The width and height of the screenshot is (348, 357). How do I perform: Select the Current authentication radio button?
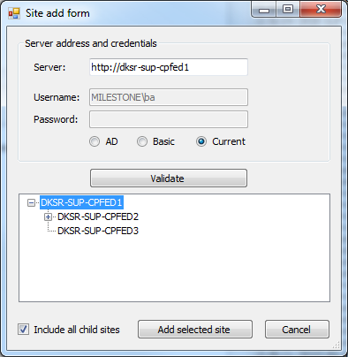pos(201,141)
